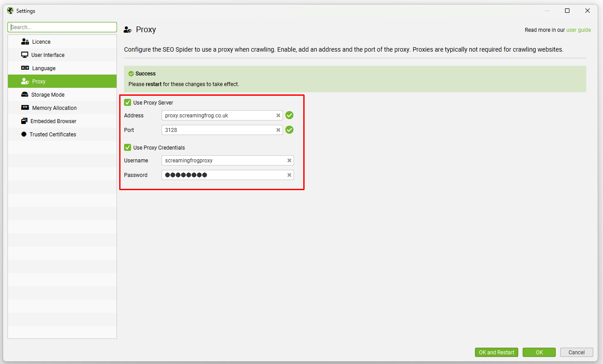Click the Language settings icon
The height and width of the screenshot is (364, 603).
pos(24,68)
